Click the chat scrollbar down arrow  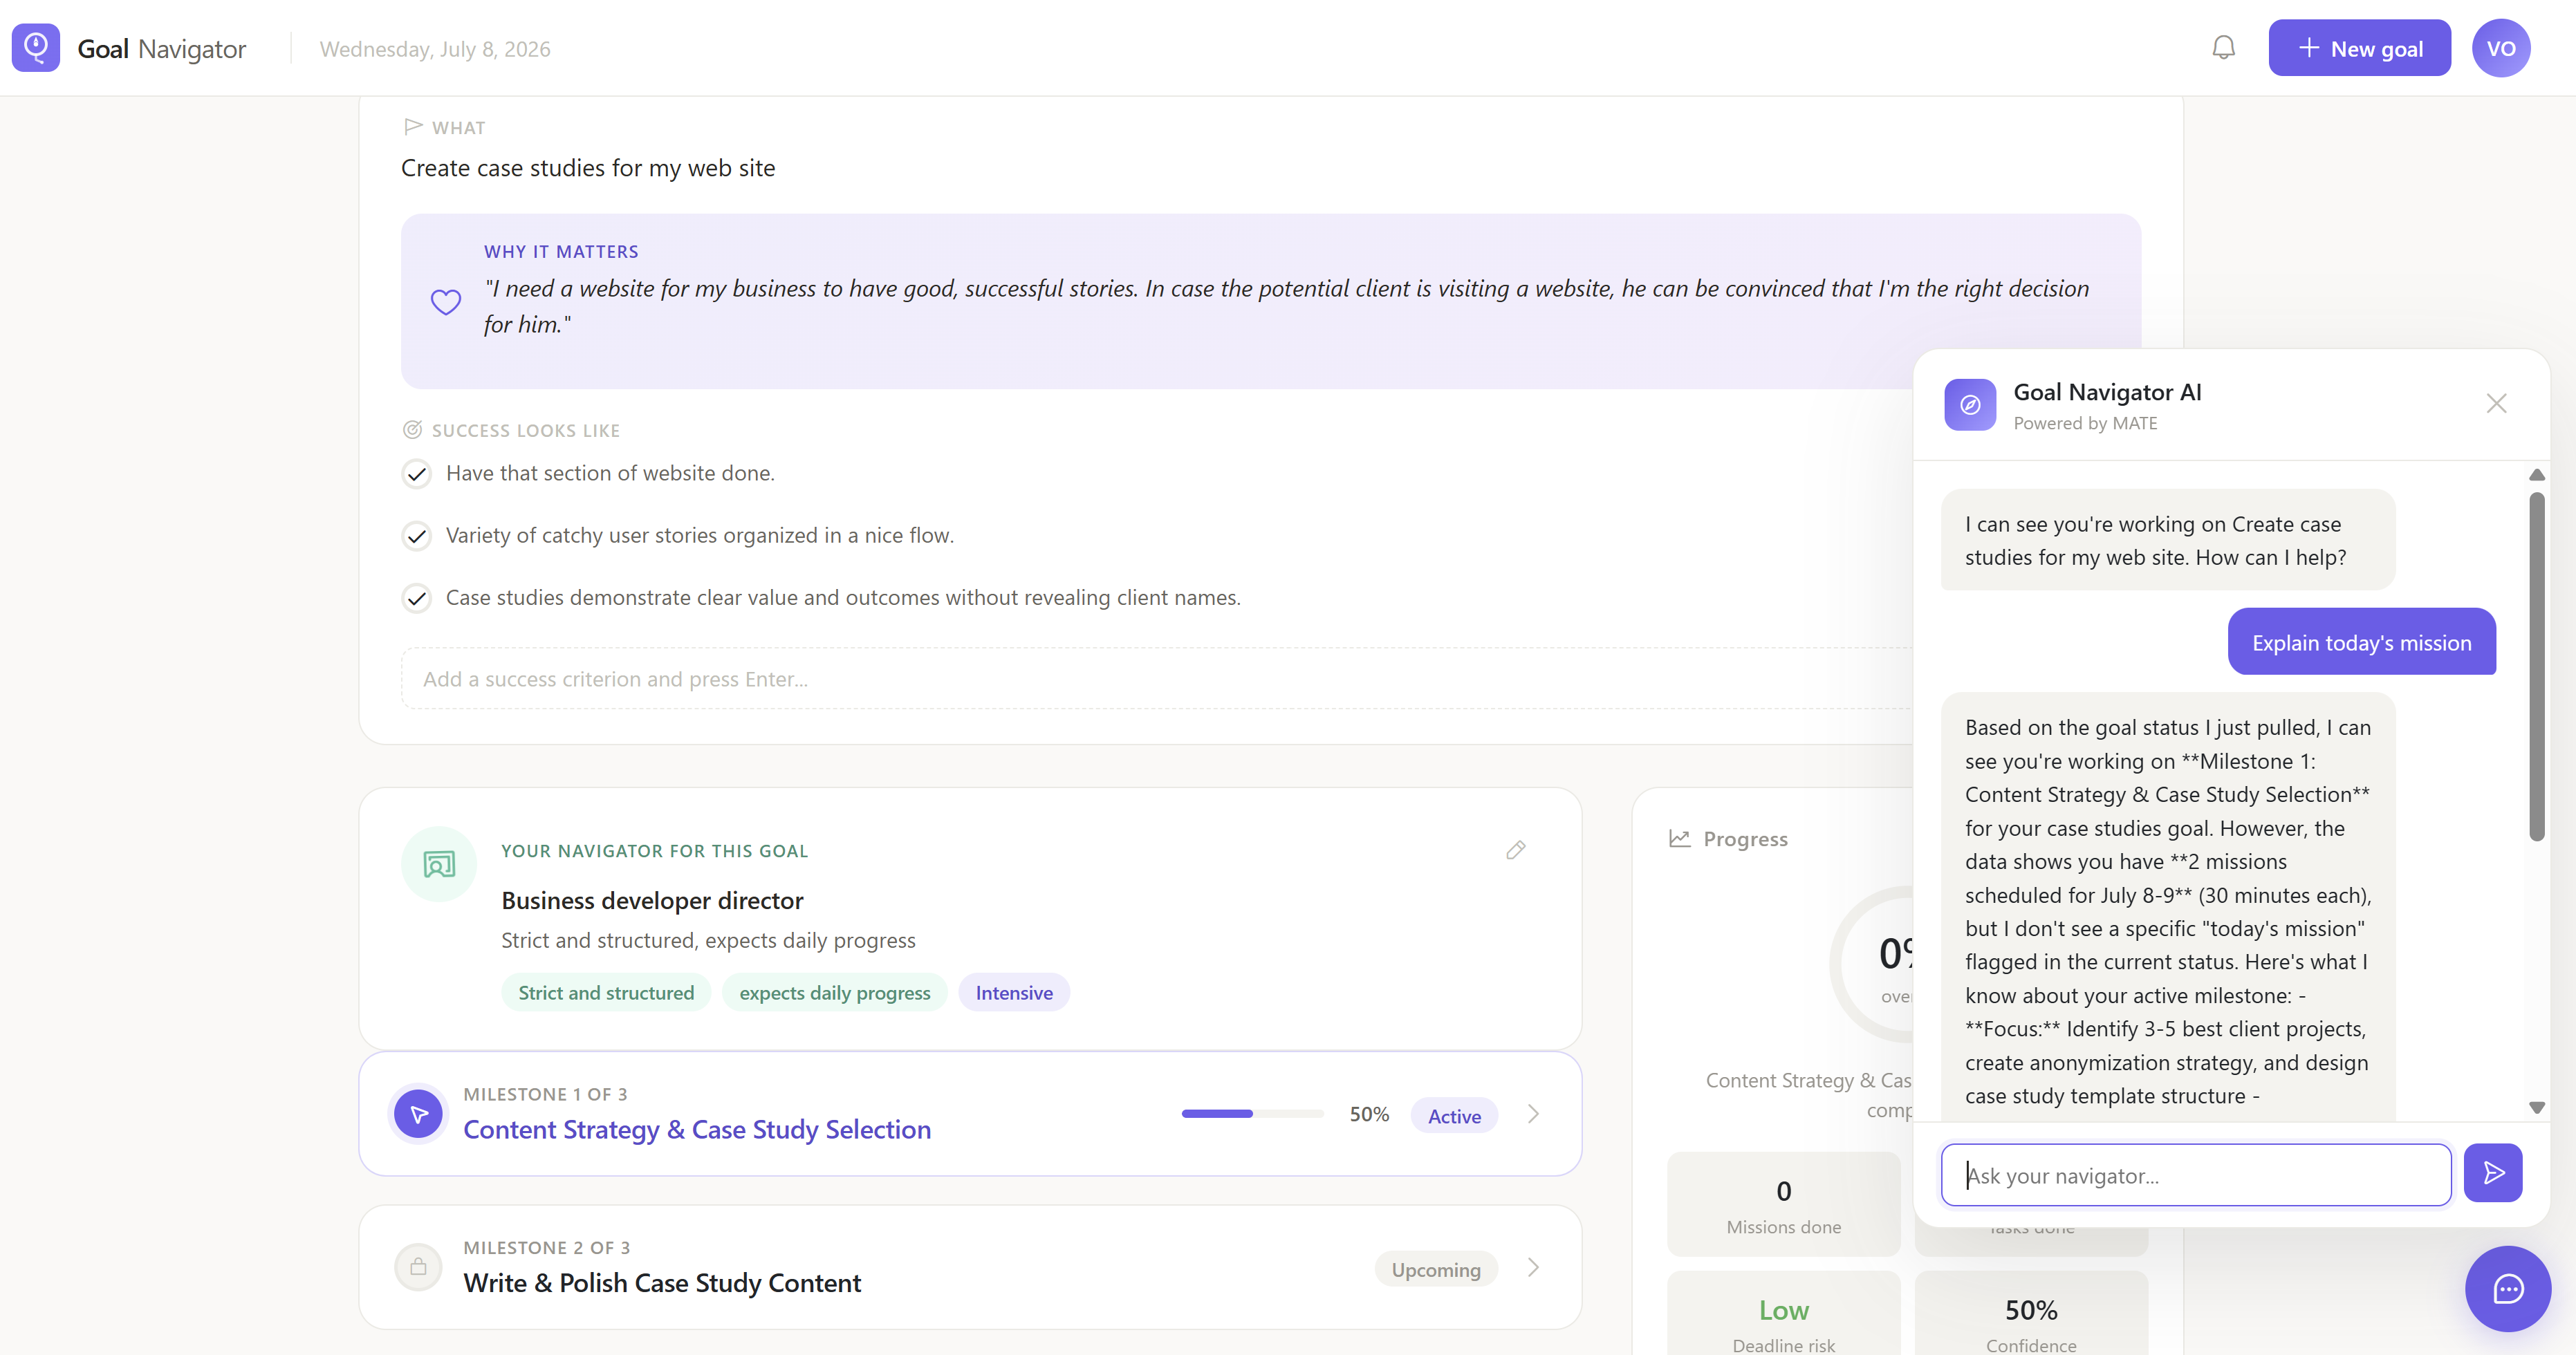tap(2536, 1107)
